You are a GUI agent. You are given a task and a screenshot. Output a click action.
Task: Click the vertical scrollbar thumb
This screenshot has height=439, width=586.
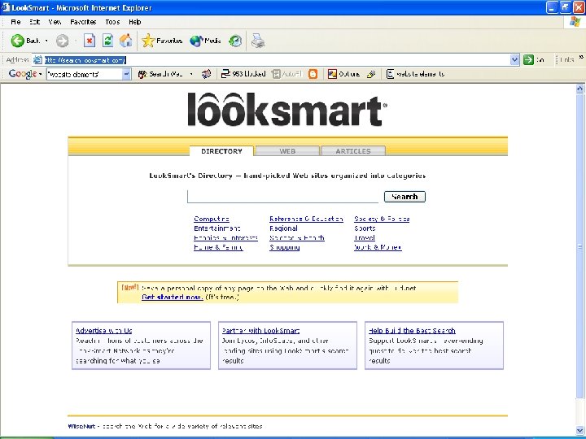coord(579,246)
